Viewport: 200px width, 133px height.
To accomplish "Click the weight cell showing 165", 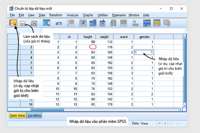I will click(x=105, y=52).
